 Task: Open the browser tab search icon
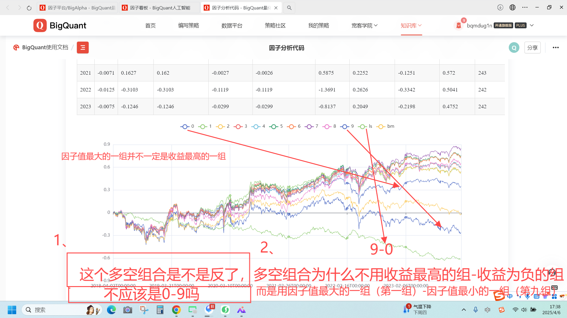289,8
